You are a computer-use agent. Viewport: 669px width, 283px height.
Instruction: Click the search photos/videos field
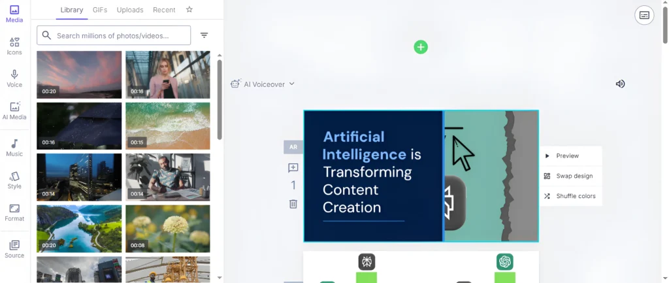pyautogui.click(x=114, y=35)
